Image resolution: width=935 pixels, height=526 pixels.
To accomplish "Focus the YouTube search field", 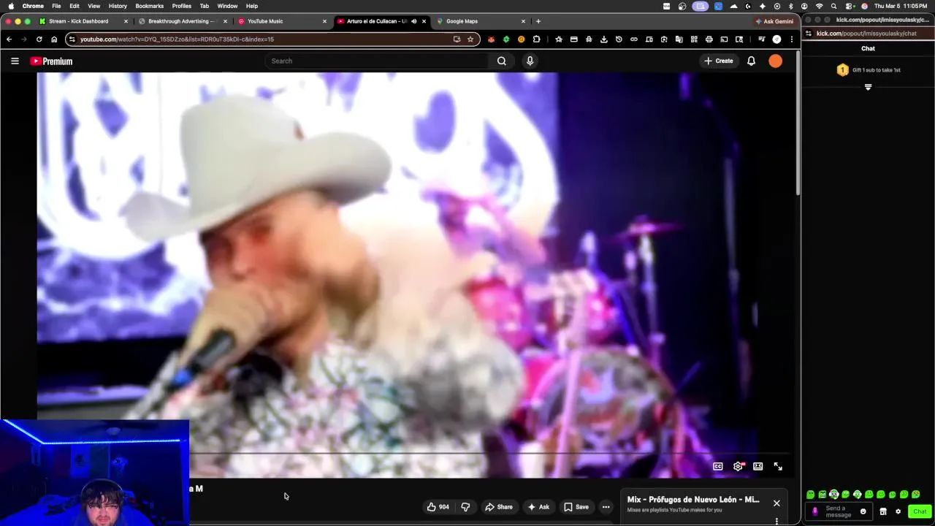I will click(377, 61).
